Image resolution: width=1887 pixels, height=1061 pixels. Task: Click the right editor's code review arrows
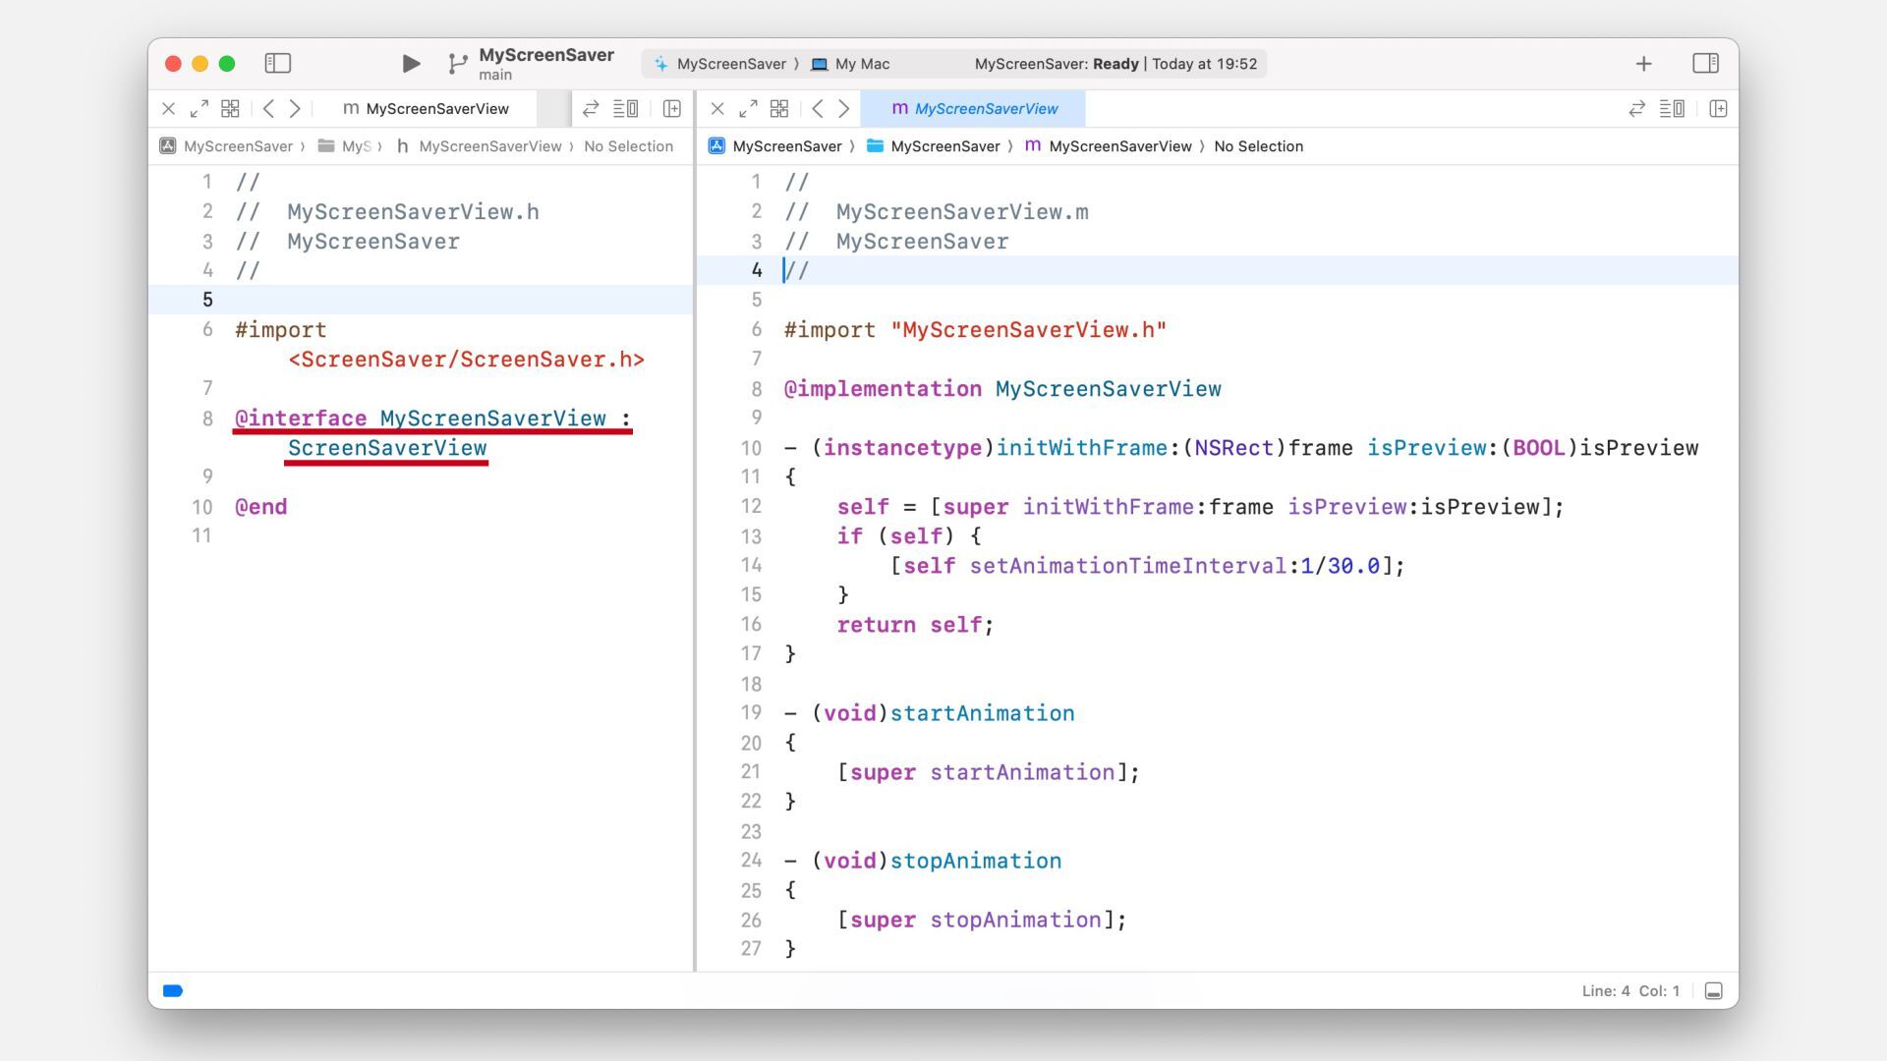(x=1636, y=109)
